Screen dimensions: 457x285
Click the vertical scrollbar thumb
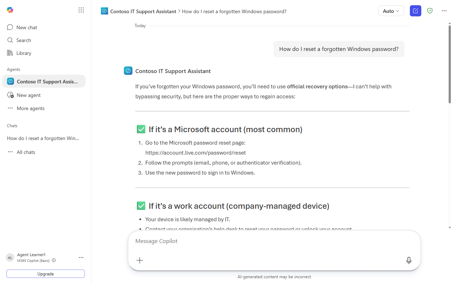click(x=450, y=64)
